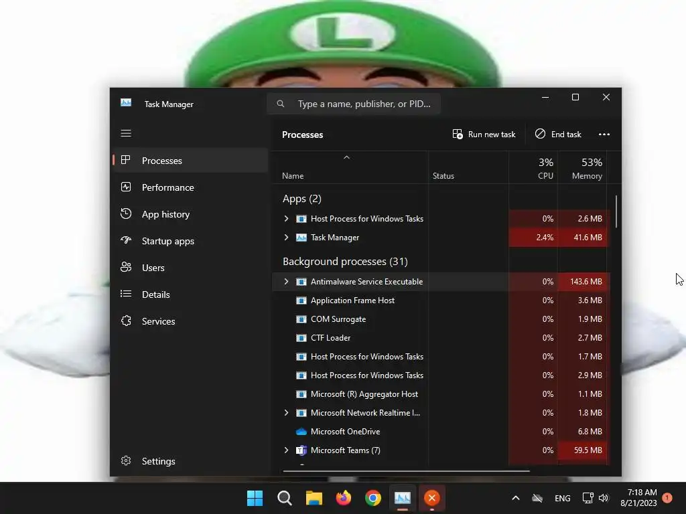
Task: Expand Microsoft Teams (7) group
Action: 286,450
